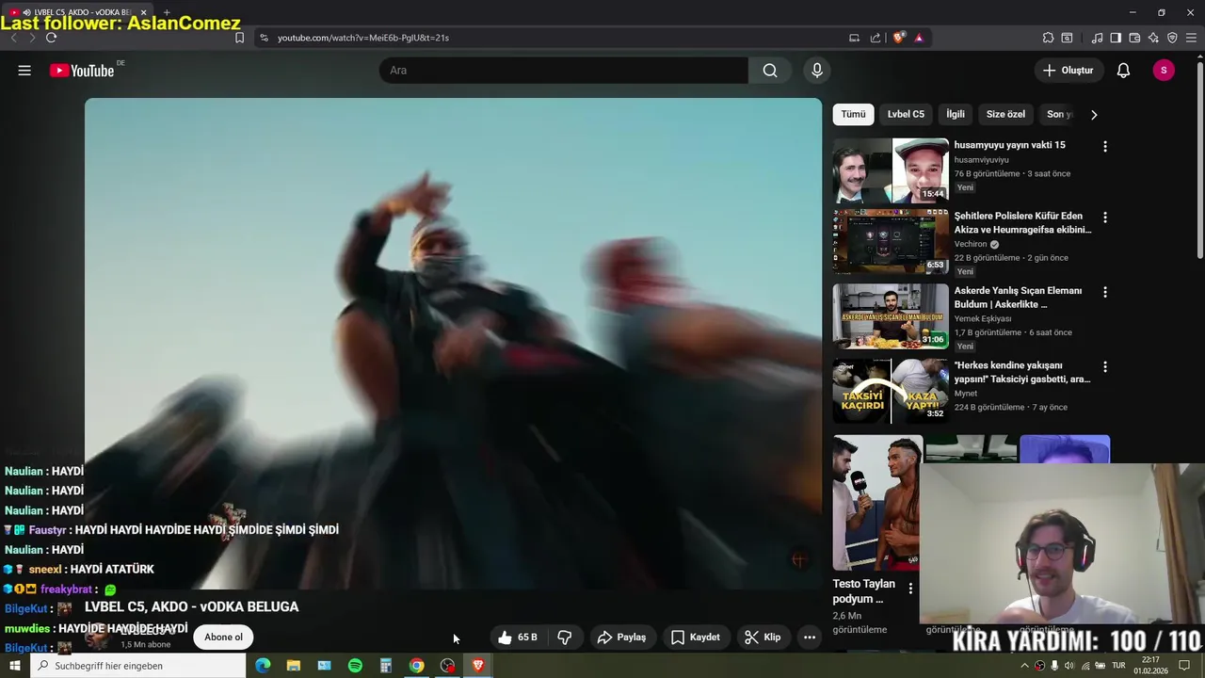The height and width of the screenshot is (678, 1205).
Task: Open the volume control in system tray
Action: tap(1069, 666)
